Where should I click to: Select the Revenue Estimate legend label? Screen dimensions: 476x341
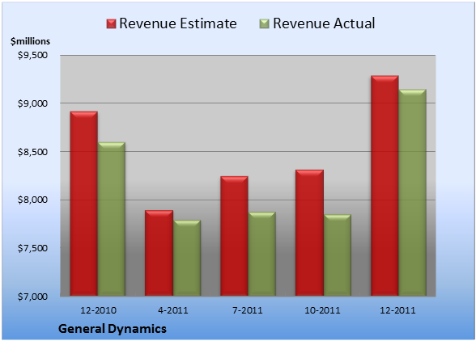pyautogui.click(x=178, y=23)
